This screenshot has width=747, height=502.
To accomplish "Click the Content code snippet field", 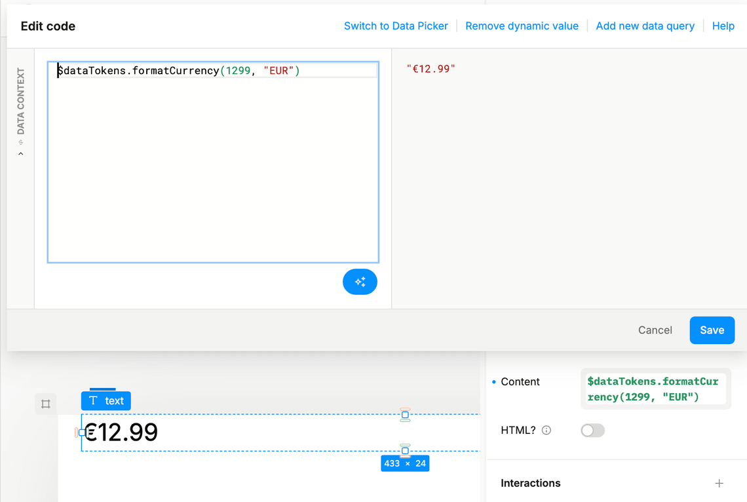I will tap(655, 389).
